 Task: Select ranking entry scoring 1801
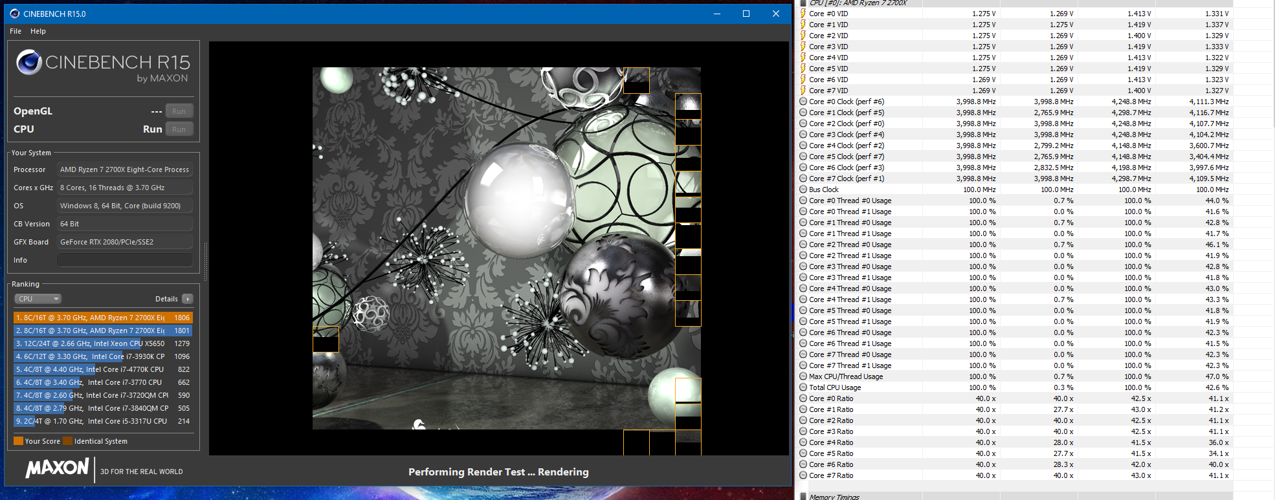pos(103,331)
